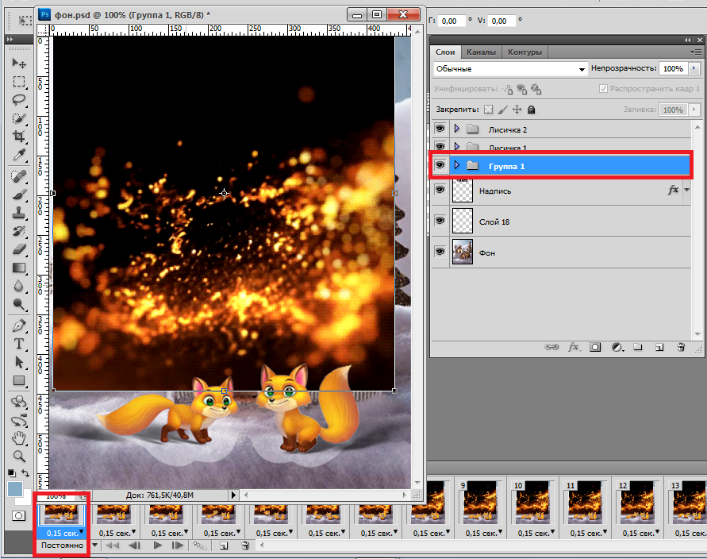Select the Clone Stamp tool
This screenshot has height=559, width=707.
click(18, 213)
